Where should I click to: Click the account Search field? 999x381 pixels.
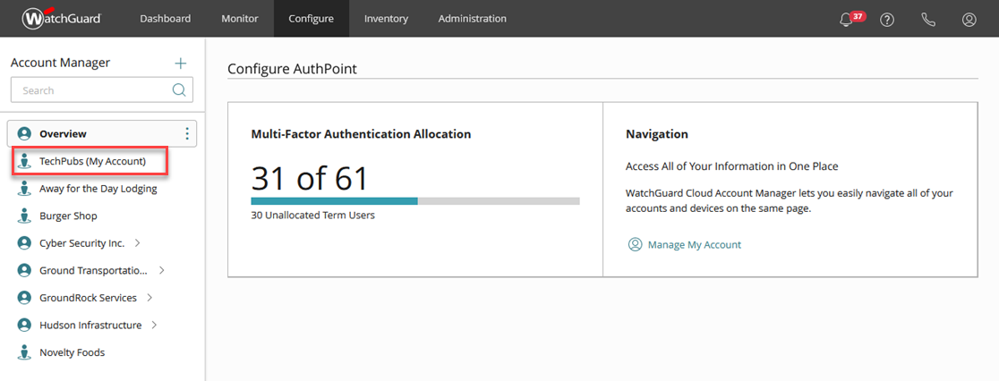94,90
